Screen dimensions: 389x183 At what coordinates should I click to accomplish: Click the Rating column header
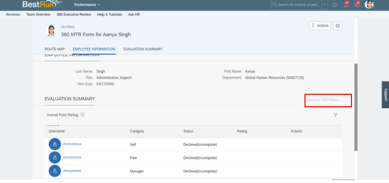(242, 131)
